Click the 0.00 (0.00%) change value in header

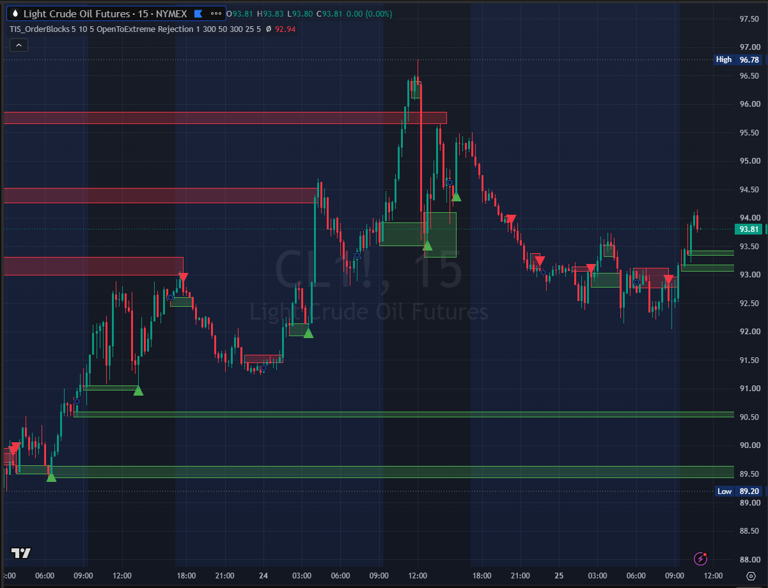coord(369,13)
